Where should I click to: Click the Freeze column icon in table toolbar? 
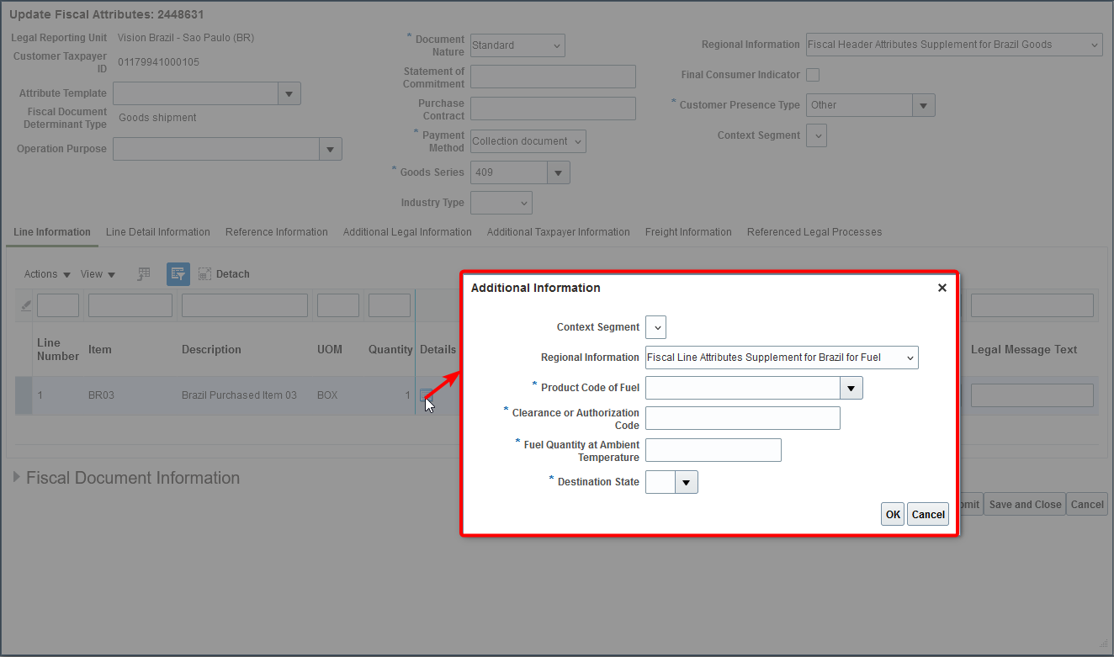144,273
